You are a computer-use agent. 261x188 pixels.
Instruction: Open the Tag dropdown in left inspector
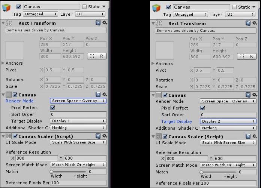point(40,14)
